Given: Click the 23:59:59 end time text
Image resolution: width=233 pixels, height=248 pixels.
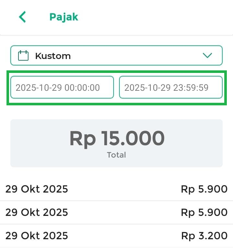Looking at the screenshot, I should pyautogui.click(x=191, y=88).
